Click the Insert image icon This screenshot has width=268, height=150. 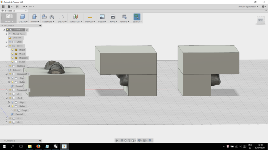102,17
